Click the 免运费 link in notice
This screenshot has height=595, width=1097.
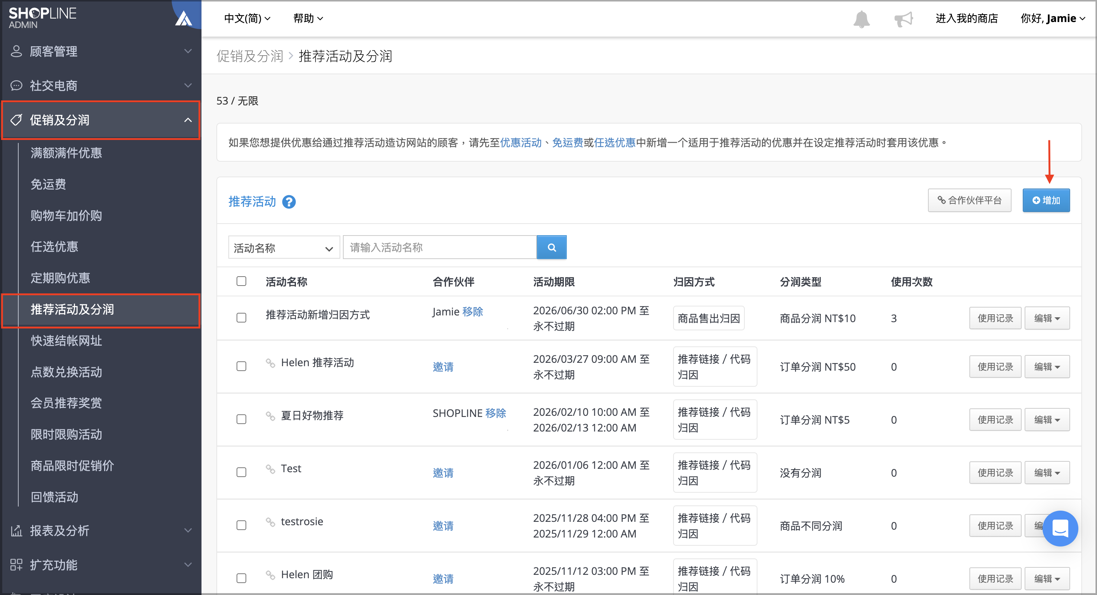pyautogui.click(x=567, y=143)
